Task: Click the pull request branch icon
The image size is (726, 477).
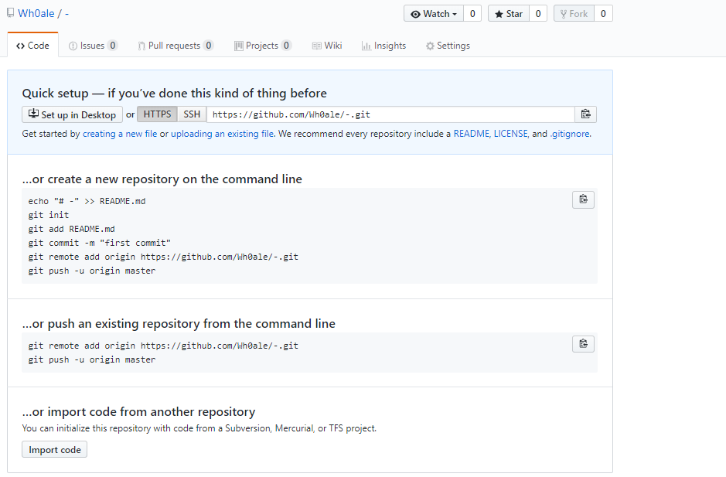Action: coord(141,46)
